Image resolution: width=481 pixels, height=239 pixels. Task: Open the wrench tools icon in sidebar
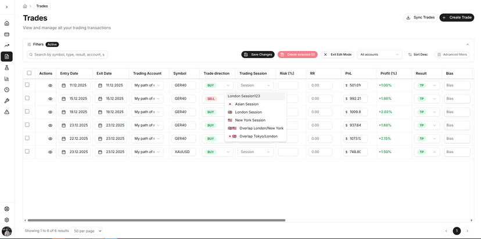click(x=7, y=101)
